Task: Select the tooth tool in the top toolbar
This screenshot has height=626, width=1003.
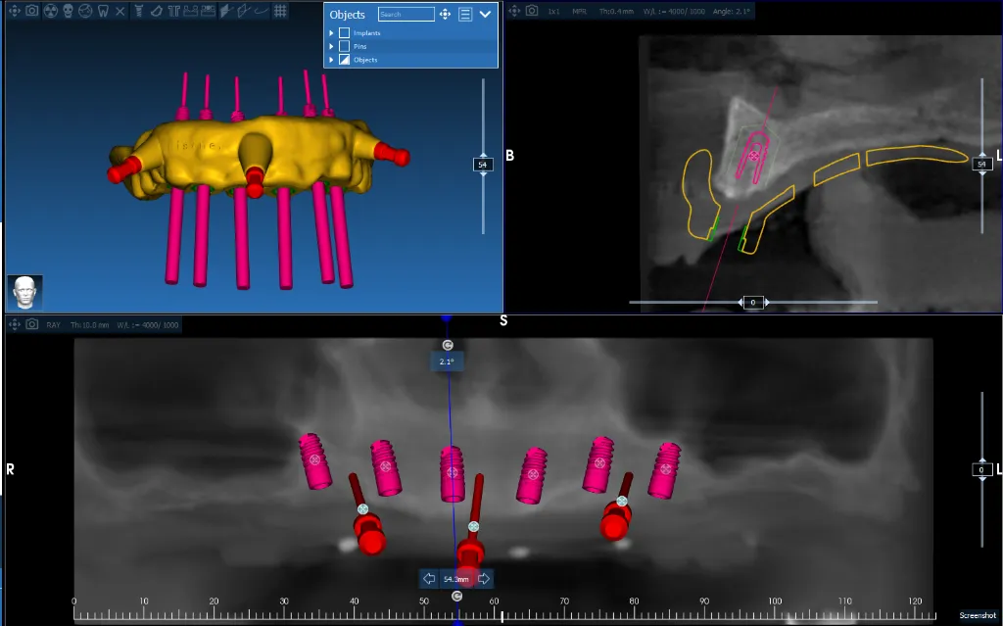Action: (x=103, y=11)
